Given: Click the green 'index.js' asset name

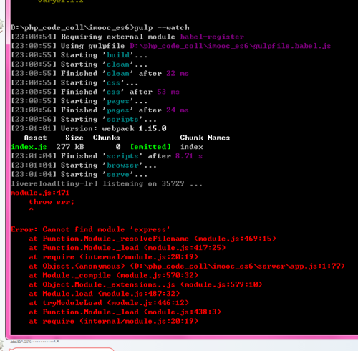Looking at the screenshot, I should (x=29, y=147).
